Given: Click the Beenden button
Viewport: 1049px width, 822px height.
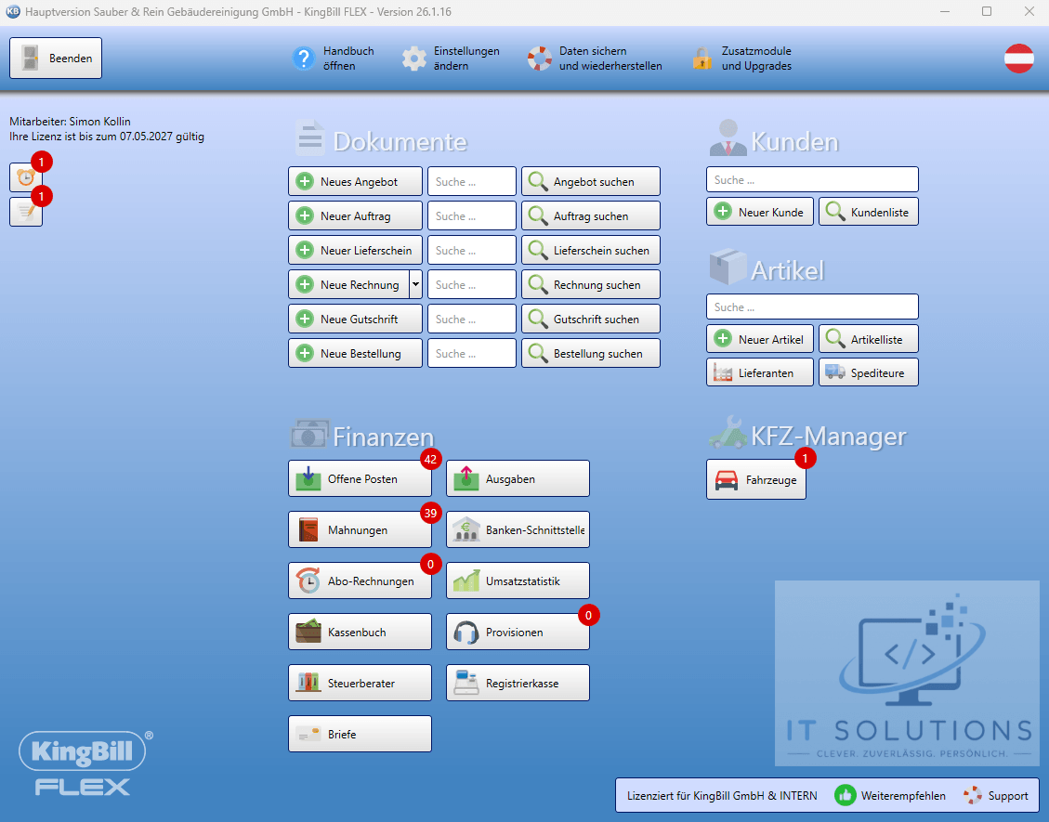Looking at the screenshot, I should click(x=56, y=59).
